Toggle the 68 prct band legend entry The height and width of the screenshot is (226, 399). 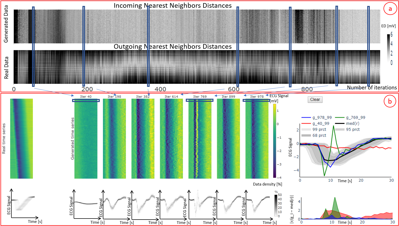319,135
